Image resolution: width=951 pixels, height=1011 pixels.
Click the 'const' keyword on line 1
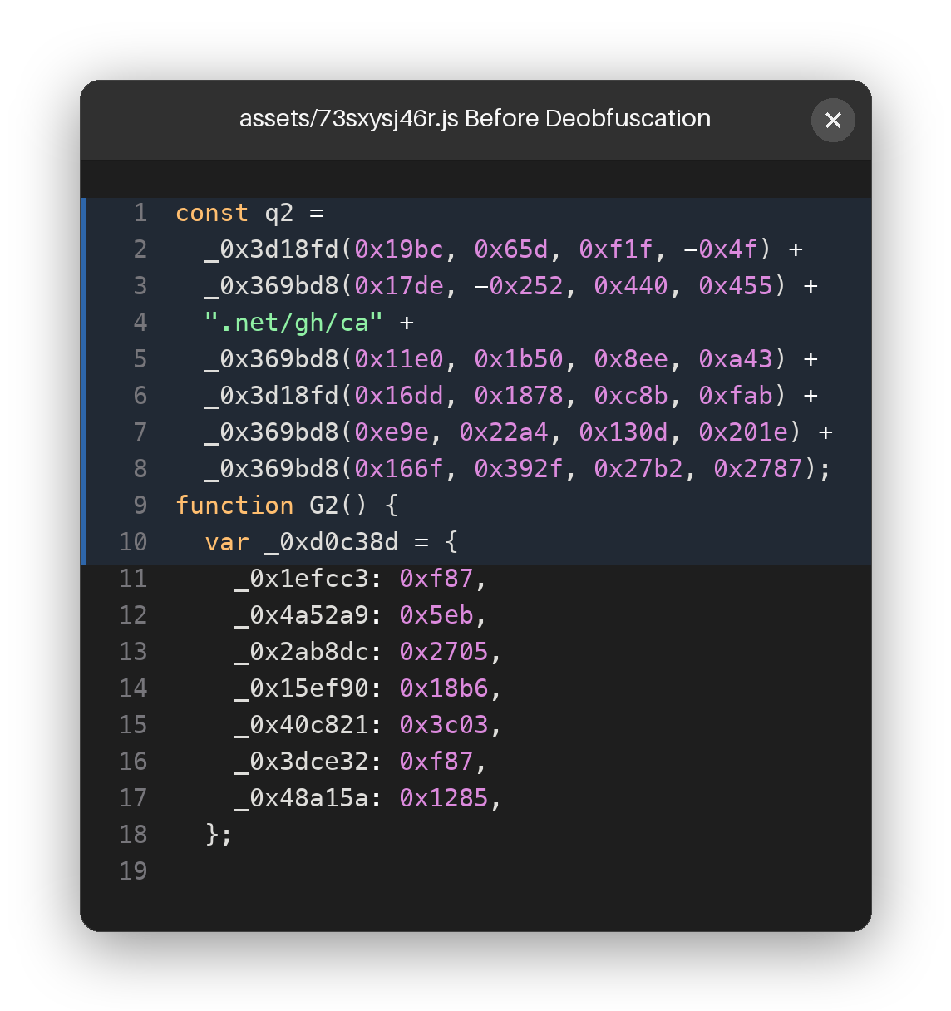pos(212,213)
